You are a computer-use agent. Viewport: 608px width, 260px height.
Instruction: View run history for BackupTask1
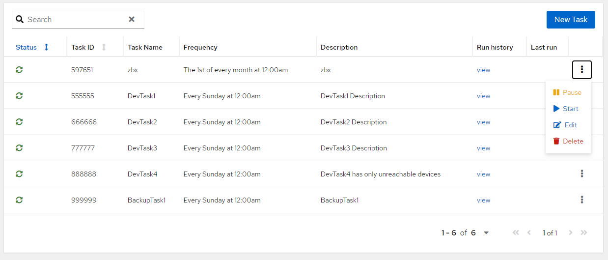click(483, 200)
